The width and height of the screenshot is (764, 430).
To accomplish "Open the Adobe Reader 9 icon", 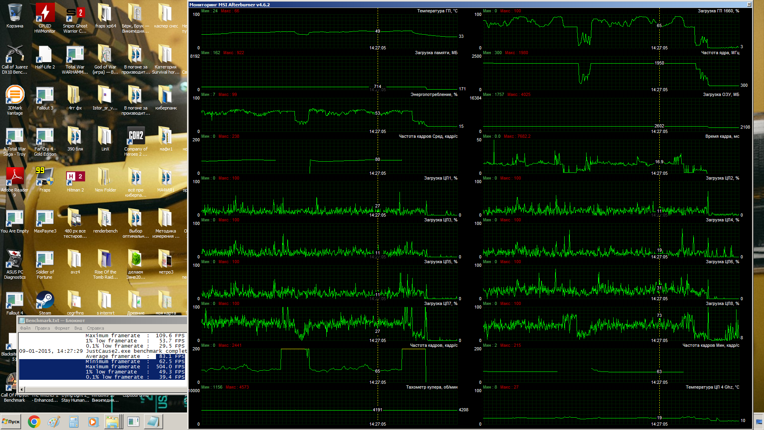I will pos(15,177).
